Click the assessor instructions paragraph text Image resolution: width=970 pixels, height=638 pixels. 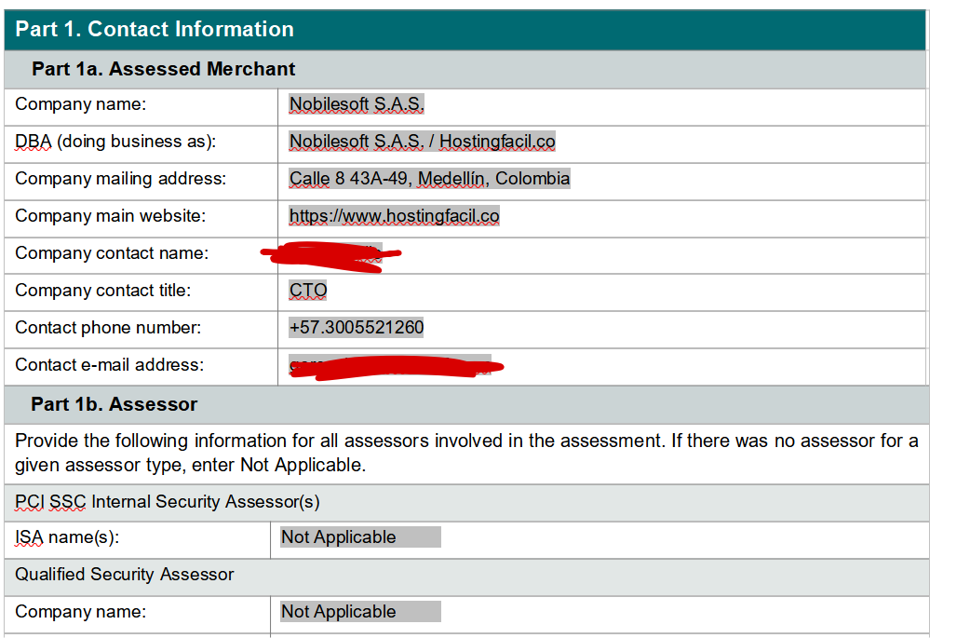click(x=465, y=452)
